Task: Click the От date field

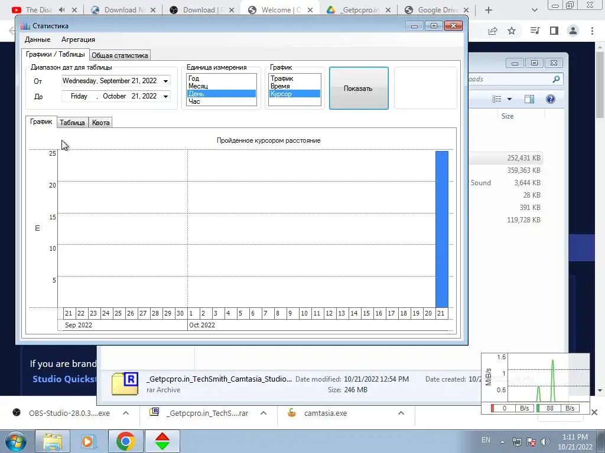Action: [x=116, y=81]
